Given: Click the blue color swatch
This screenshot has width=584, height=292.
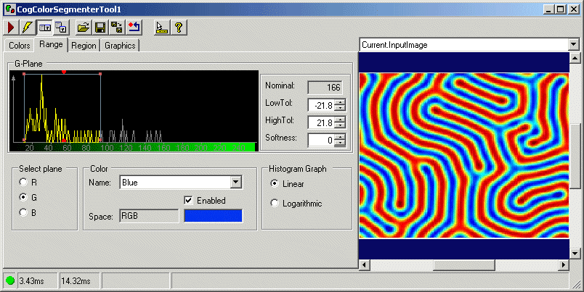Looking at the screenshot, I should [x=213, y=215].
